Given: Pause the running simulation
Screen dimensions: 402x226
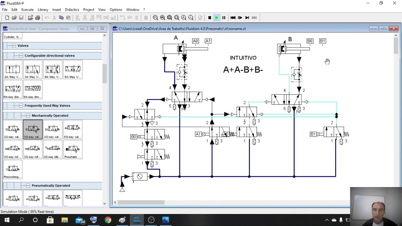Looking at the screenshot, I should click(x=224, y=18).
